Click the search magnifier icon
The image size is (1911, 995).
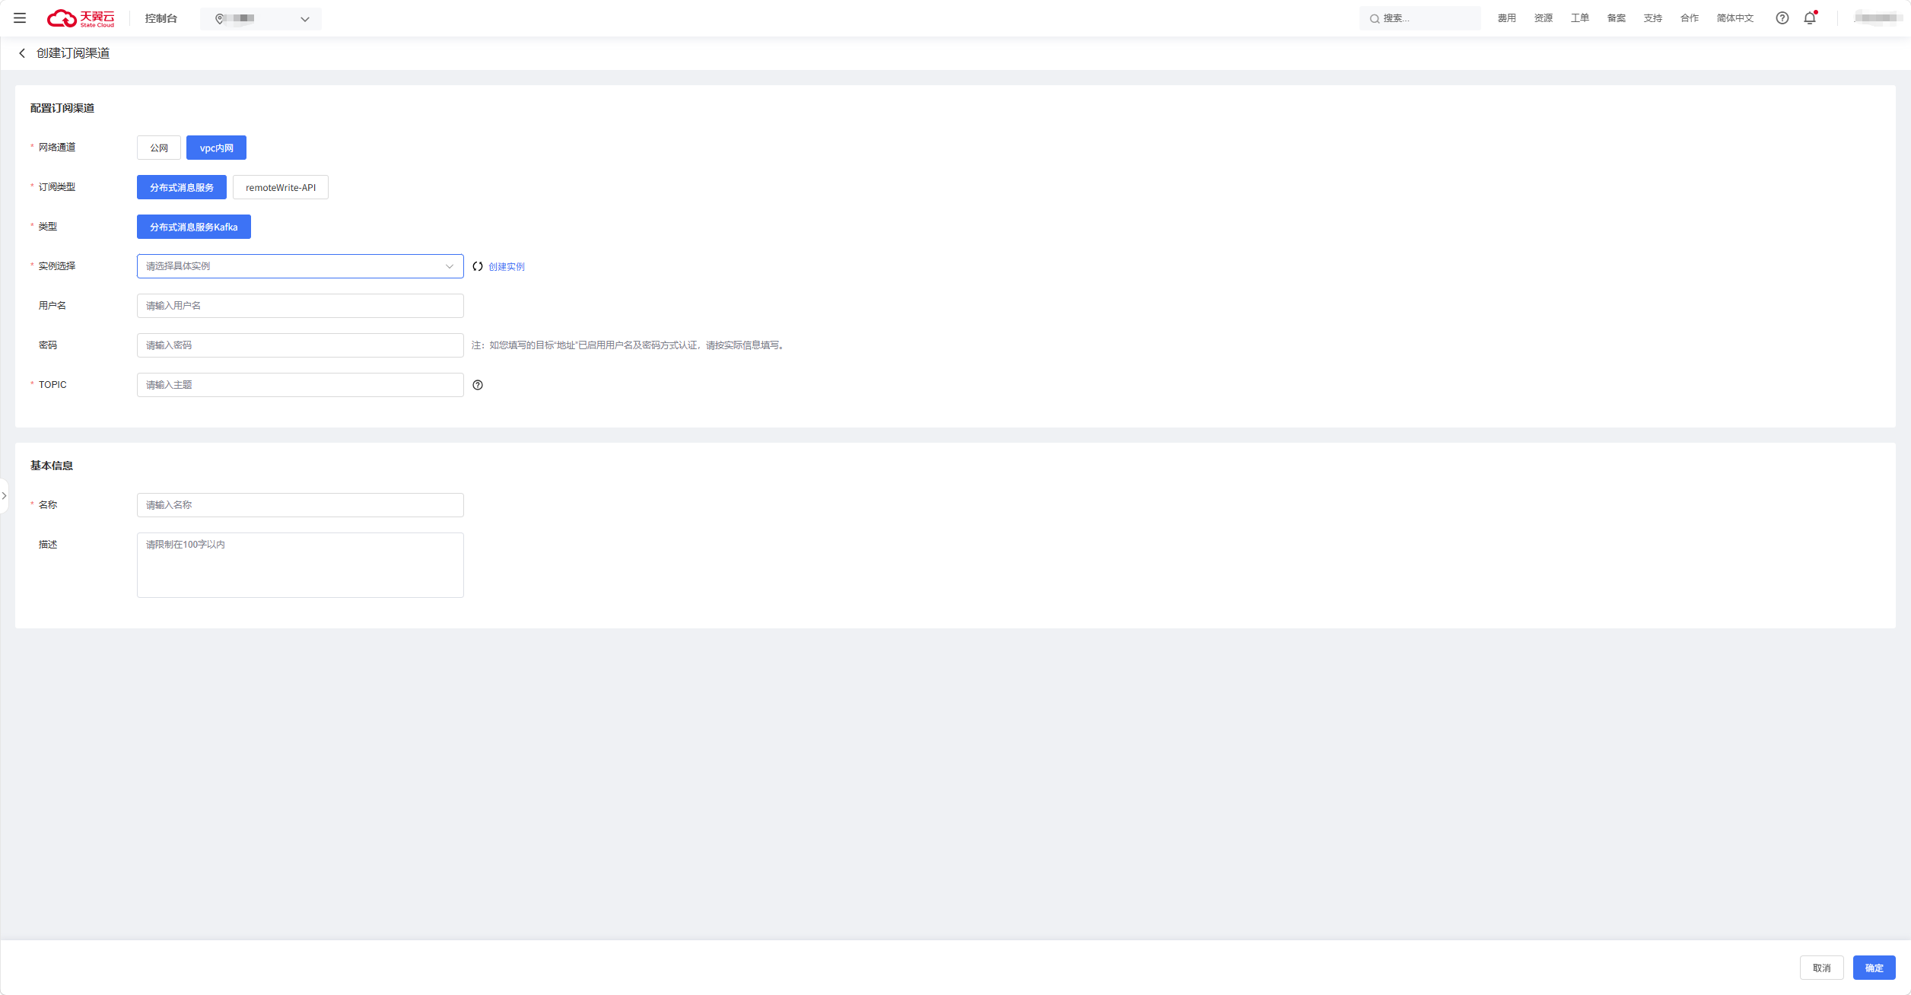click(x=1375, y=19)
